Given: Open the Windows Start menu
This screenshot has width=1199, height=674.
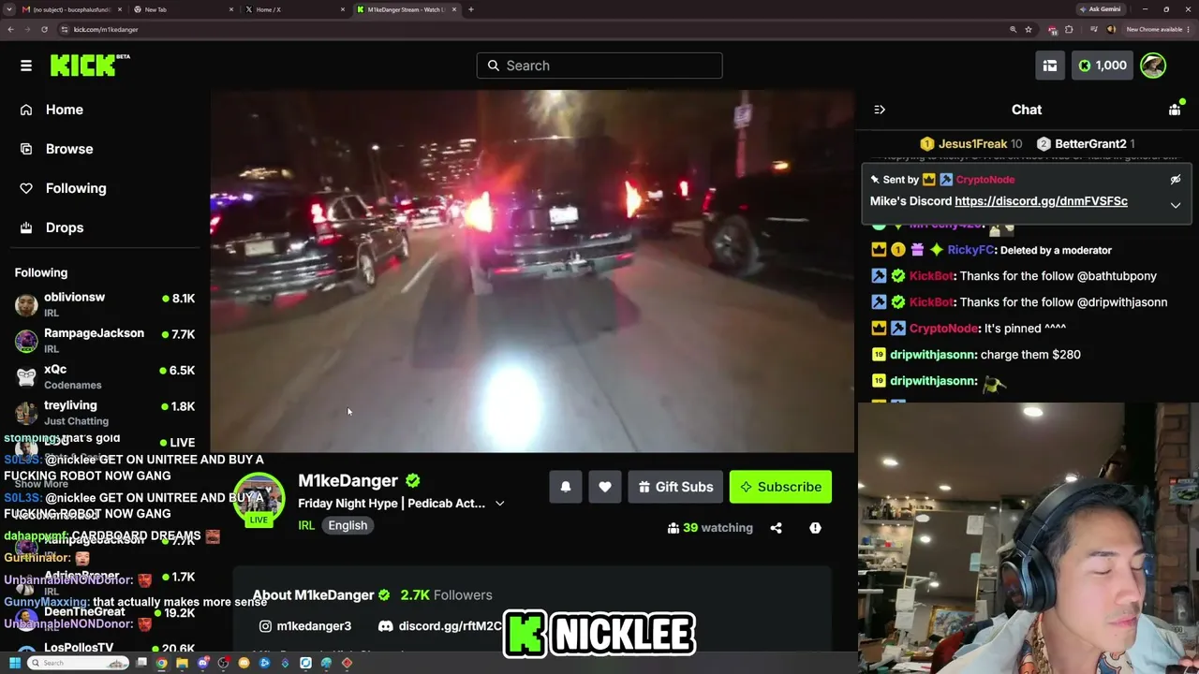Looking at the screenshot, I should pos(14,663).
